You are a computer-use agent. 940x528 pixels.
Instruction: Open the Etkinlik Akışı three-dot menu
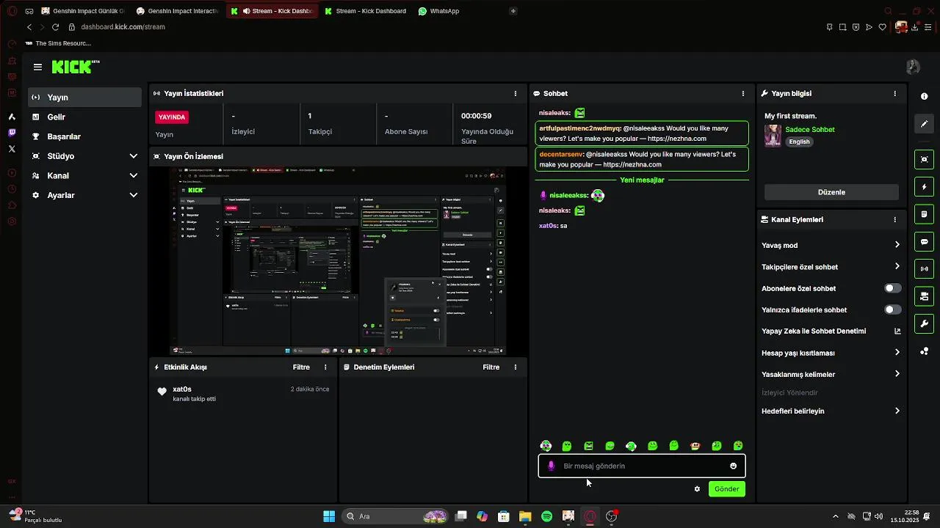click(x=325, y=367)
